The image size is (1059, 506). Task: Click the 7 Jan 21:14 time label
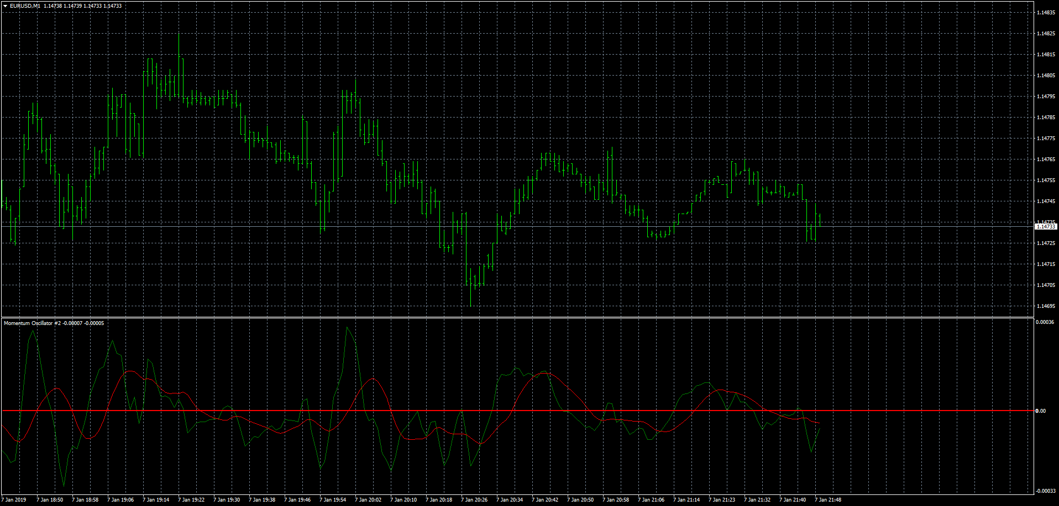coord(686,500)
